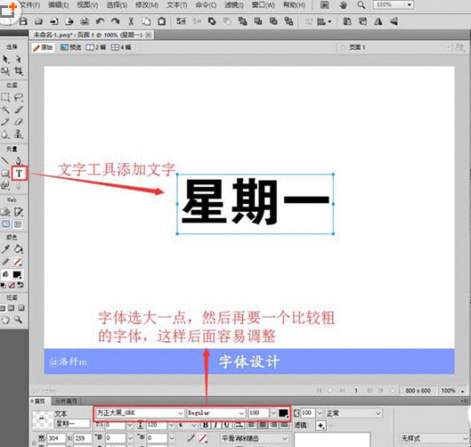Open the toolbox stroke color swatch
The image size is (471, 447).
coord(18,262)
